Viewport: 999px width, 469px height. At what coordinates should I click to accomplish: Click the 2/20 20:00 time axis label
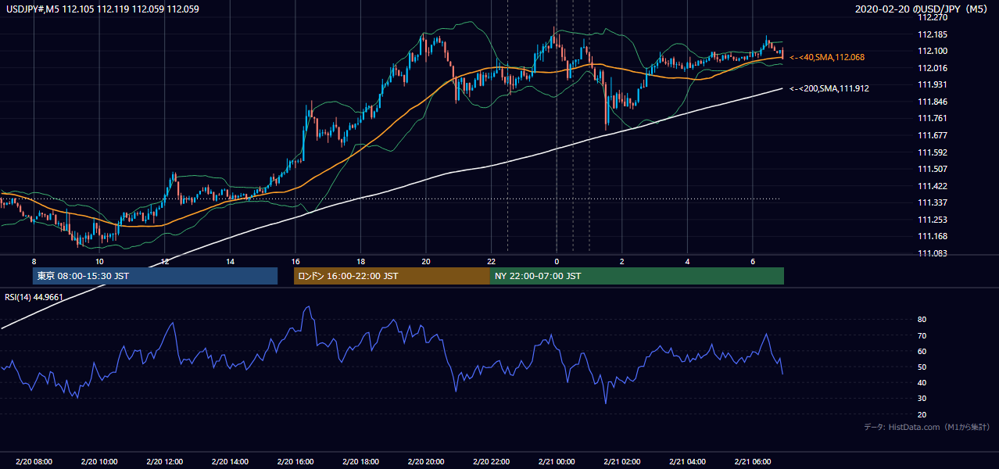click(425, 462)
